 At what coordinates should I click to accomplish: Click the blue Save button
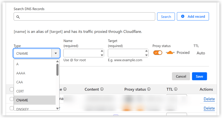pyautogui.click(x=199, y=76)
